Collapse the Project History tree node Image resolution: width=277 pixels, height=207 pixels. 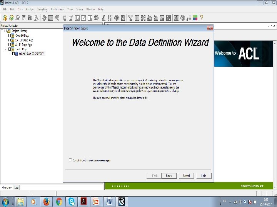(2, 31)
